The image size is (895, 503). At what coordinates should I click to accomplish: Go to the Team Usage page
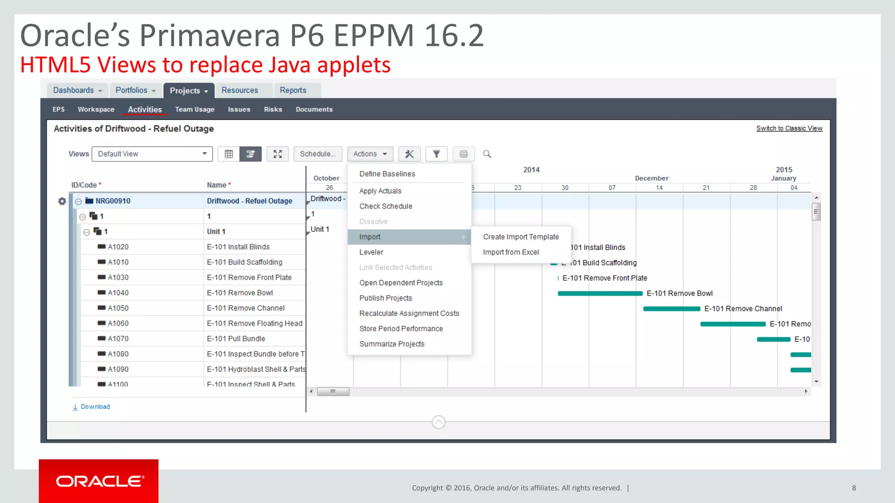coord(195,110)
